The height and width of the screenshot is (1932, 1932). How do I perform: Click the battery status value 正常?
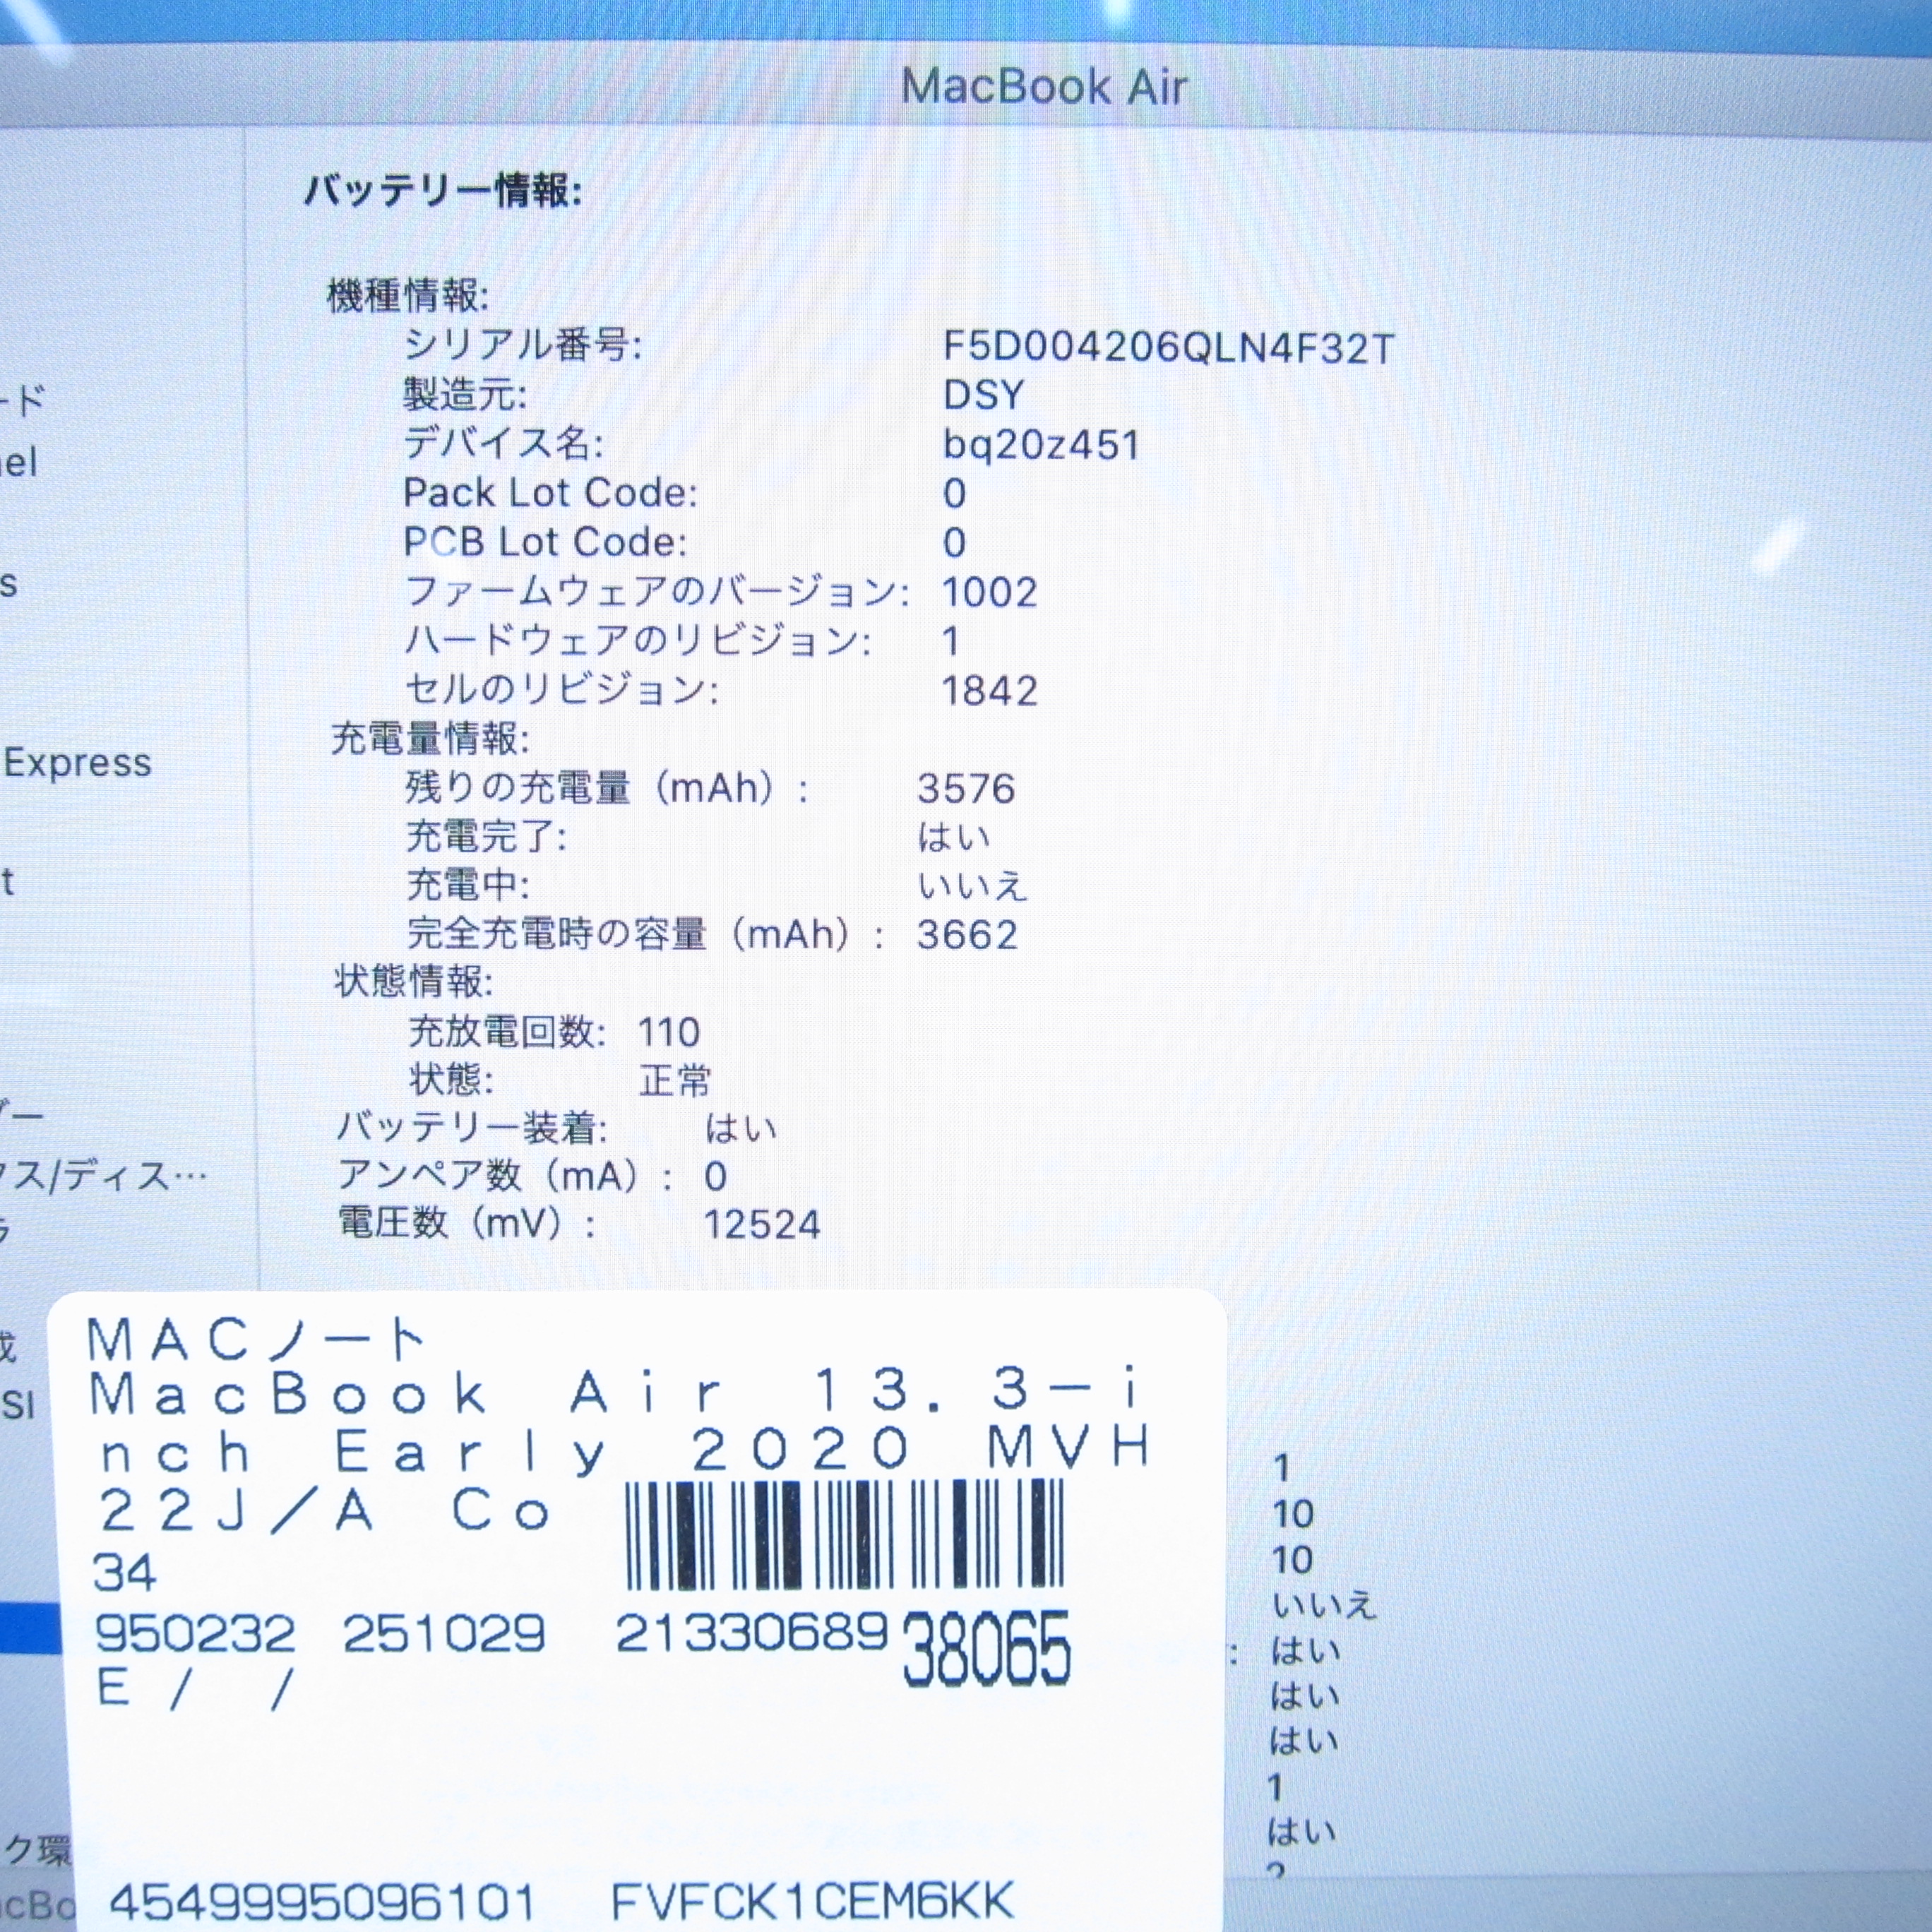(x=675, y=1081)
